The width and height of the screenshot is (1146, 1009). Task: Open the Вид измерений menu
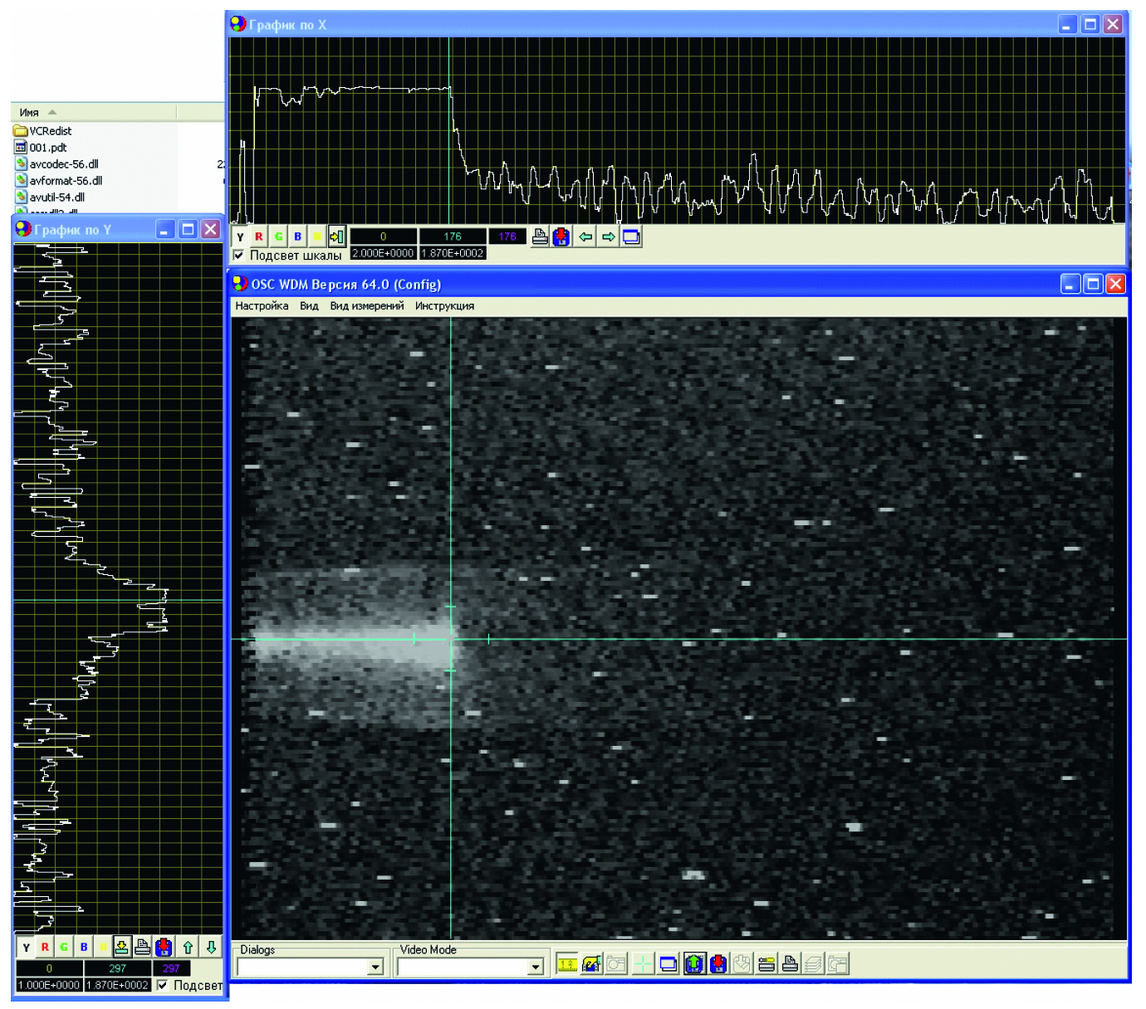pos(366,306)
